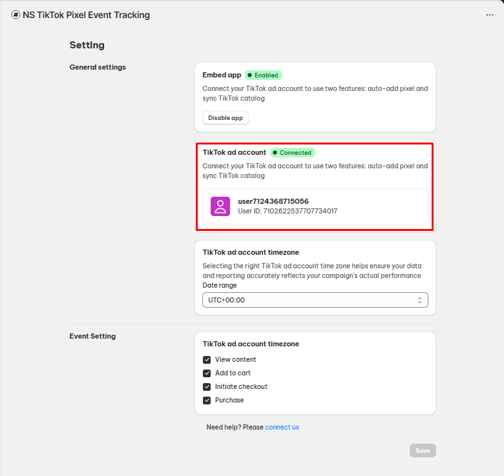Viewport: 504px width, 476px height.
Task: Click the Disable app button
Action: point(226,118)
